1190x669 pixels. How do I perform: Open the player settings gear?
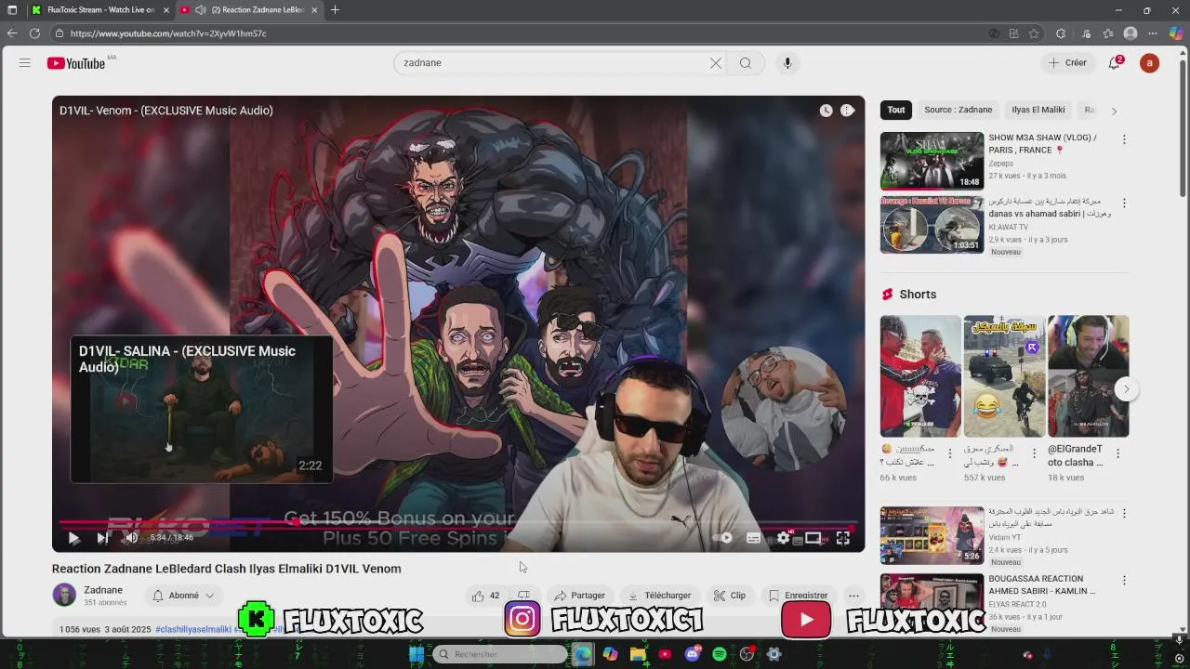[x=784, y=538]
